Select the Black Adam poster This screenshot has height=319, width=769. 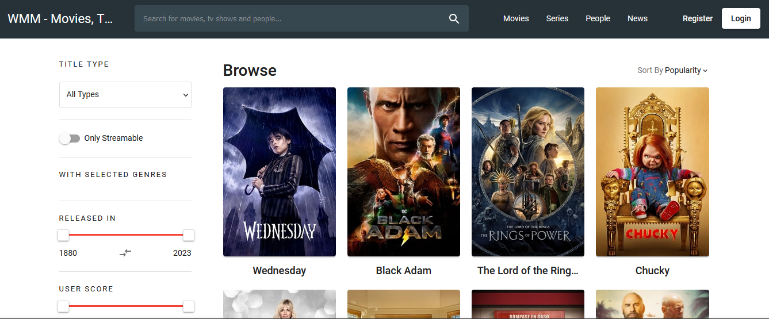click(x=404, y=172)
